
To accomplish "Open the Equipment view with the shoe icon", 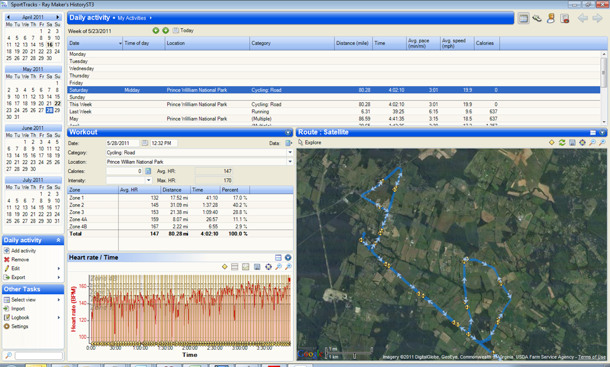I will coord(537,18).
